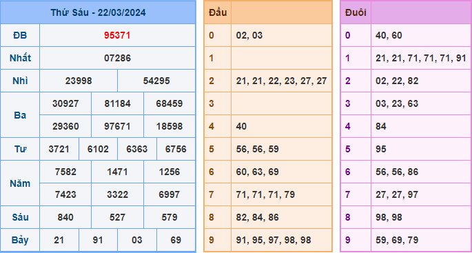Select the Nhất prize number 07286
Viewport: 472px width, 253px height.
117,58
